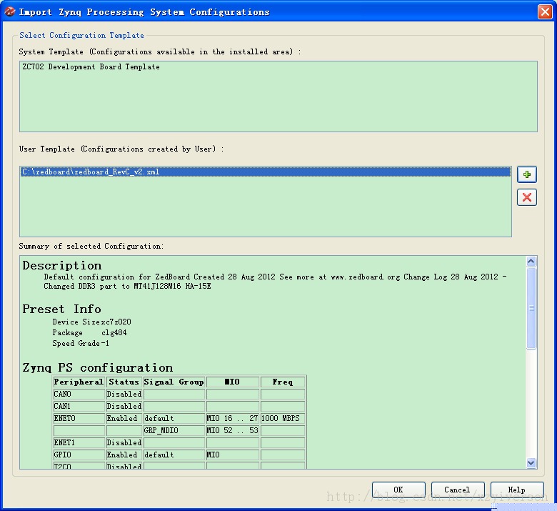Image resolution: width=557 pixels, height=511 pixels.
Task: Click the Disabled status of ENET1
Action: pyautogui.click(x=124, y=442)
